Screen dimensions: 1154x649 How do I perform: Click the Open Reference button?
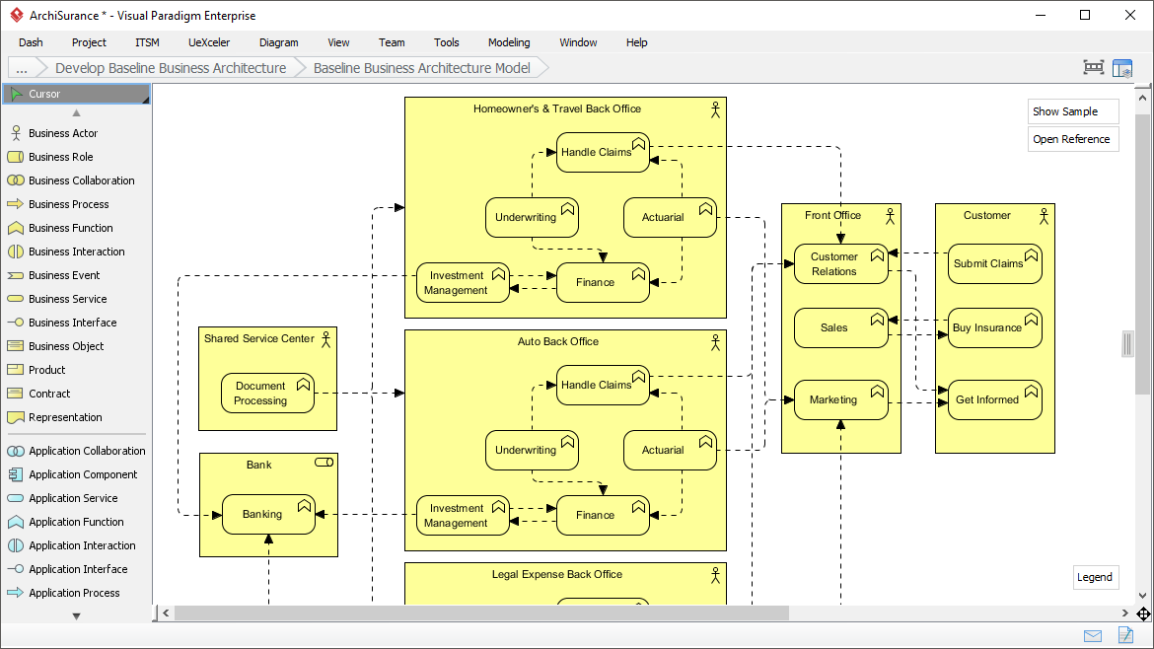(x=1073, y=139)
